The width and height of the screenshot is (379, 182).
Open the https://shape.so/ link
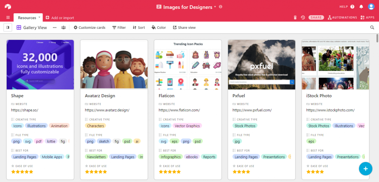[x=25, y=110]
